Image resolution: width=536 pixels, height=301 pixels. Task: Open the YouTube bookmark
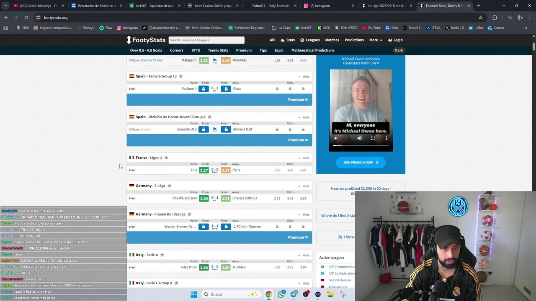(x=371, y=28)
